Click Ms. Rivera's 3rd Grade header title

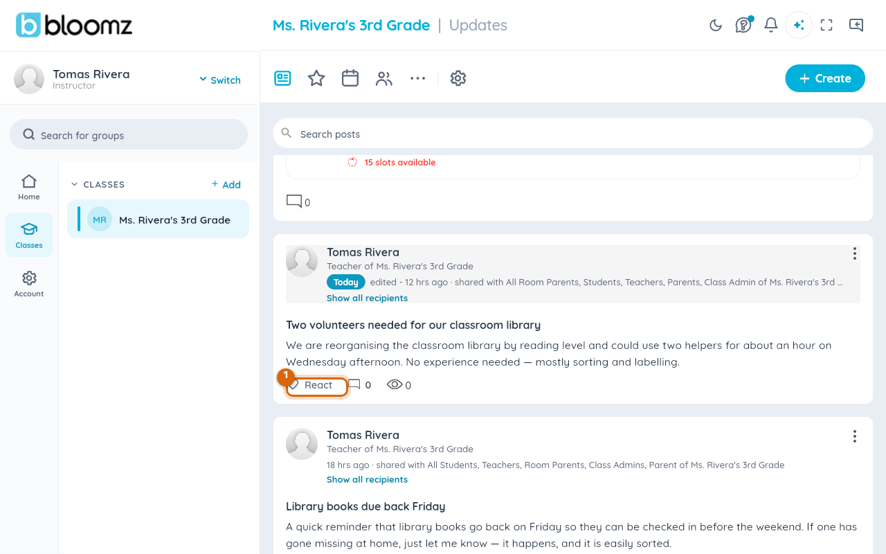(351, 25)
